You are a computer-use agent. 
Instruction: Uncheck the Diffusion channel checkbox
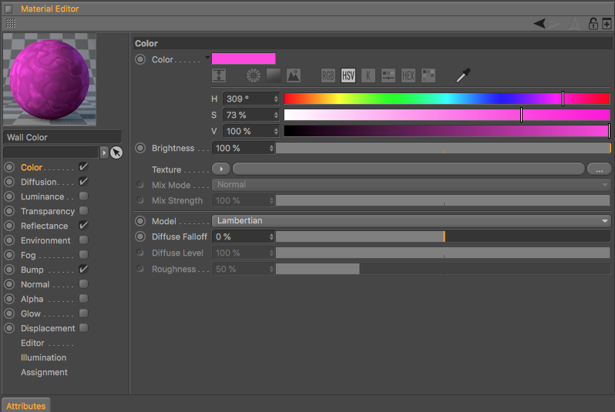click(x=83, y=182)
